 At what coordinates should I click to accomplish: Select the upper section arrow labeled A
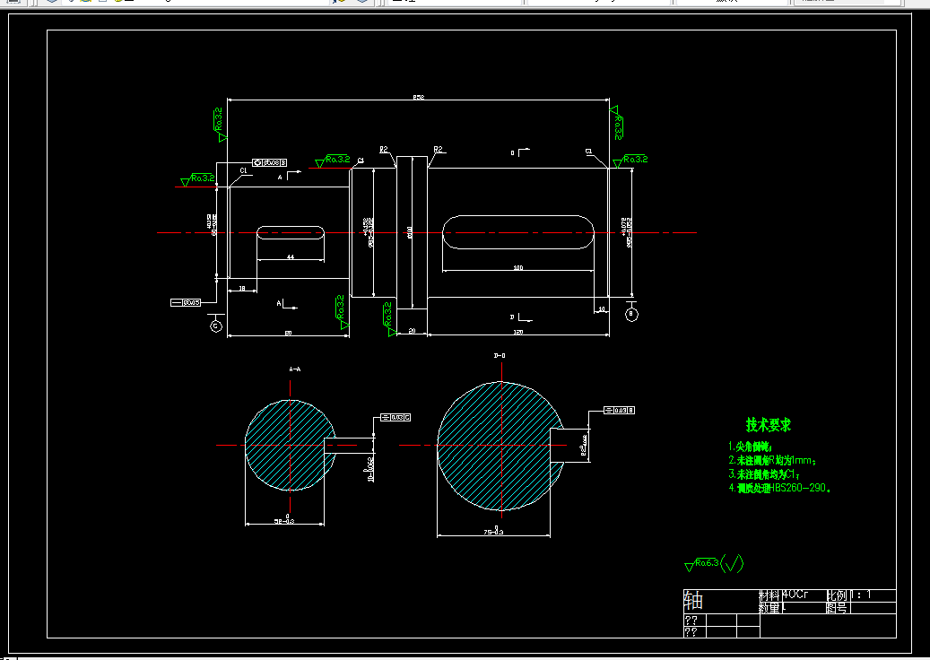tap(289, 175)
